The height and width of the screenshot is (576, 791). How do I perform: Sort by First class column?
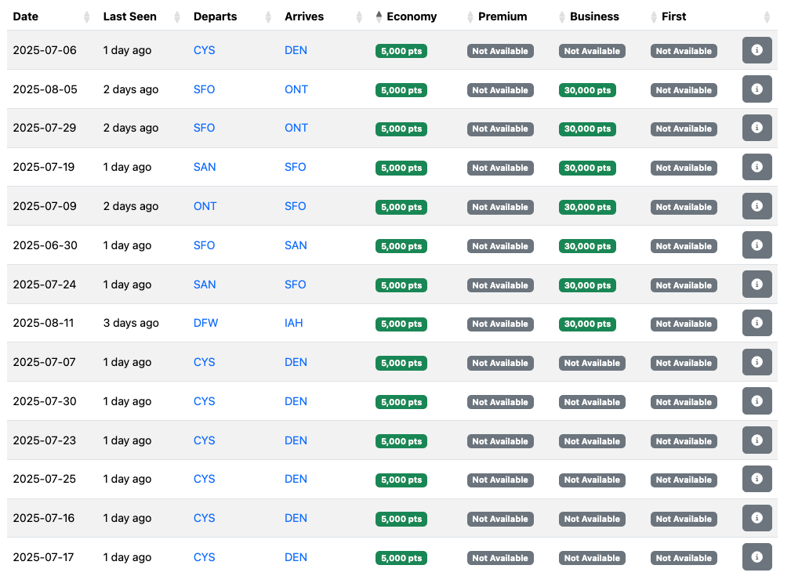[673, 16]
